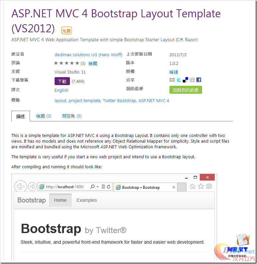This screenshot has height=264, width=257.
Task: Click the Twitter Bootstrap tag link
Action: [120, 101]
